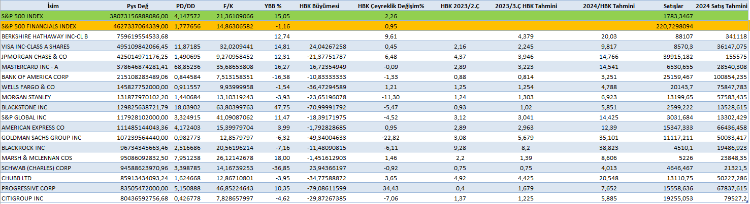
Task: Select 2024 Satış Tahmini header
Action: click(721, 6)
